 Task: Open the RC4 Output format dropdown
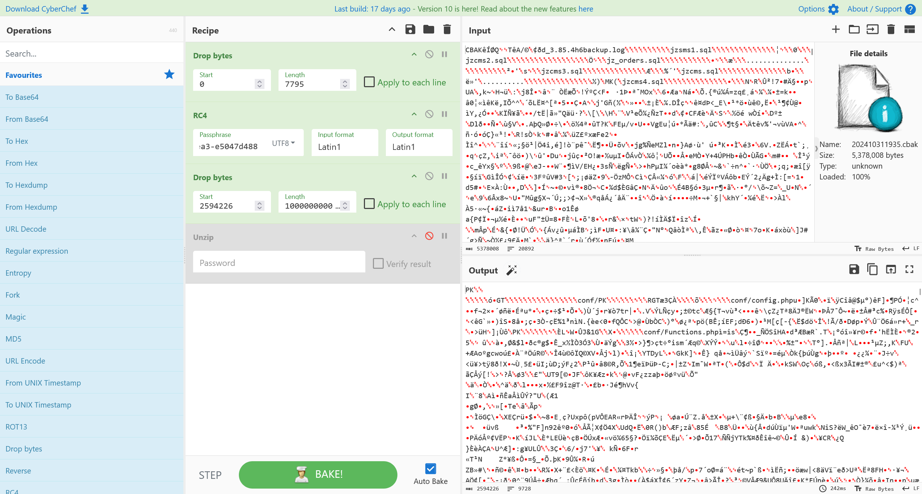click(x=419, y=142)
